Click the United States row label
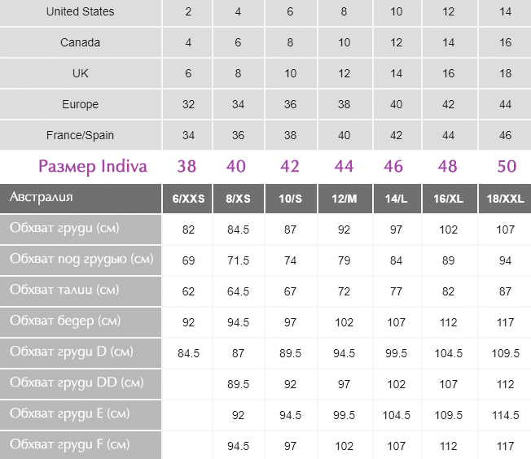The height and width of the screenshot is (459, 531). (x=81, y=11)
